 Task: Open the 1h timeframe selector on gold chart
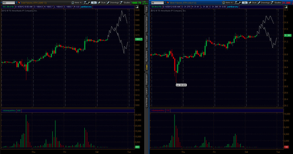(x=94, y=3)
